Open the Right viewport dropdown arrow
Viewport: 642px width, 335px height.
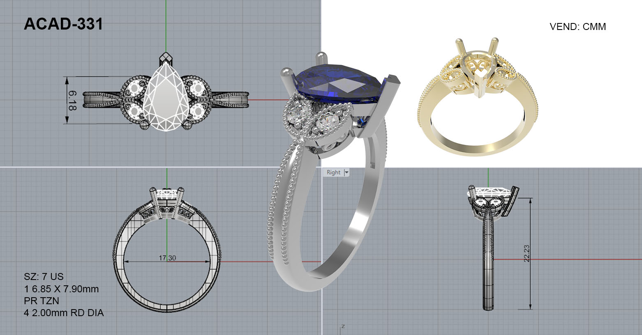tap(346, 172)
